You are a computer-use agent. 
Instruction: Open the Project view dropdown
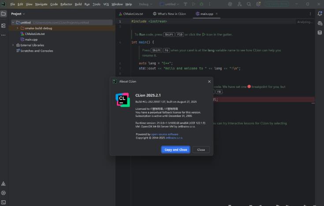click(x=19, y=14)
